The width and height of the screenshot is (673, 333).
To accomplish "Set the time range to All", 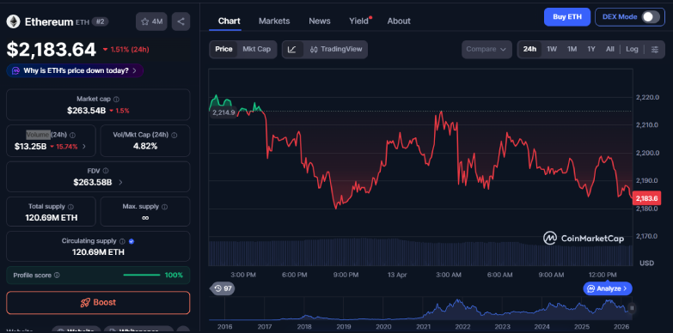I will point(610,49).
